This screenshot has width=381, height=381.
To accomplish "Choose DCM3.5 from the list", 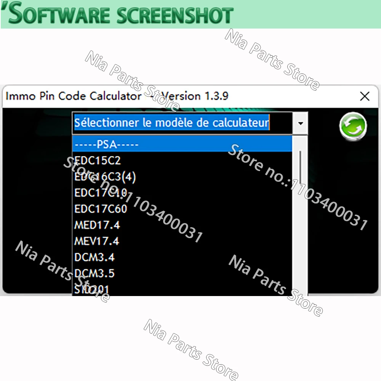I will [182, 273].
